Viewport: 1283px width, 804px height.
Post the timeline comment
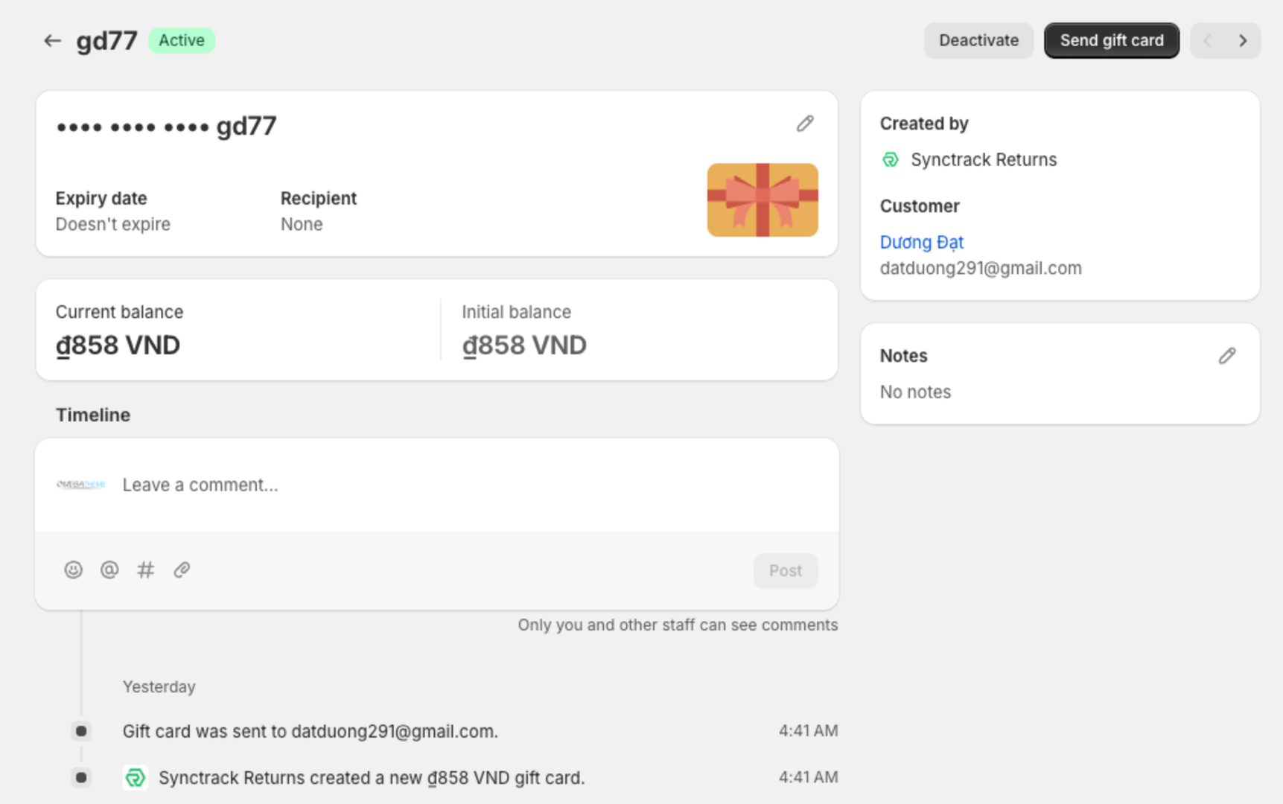click(x=785, y=571)
